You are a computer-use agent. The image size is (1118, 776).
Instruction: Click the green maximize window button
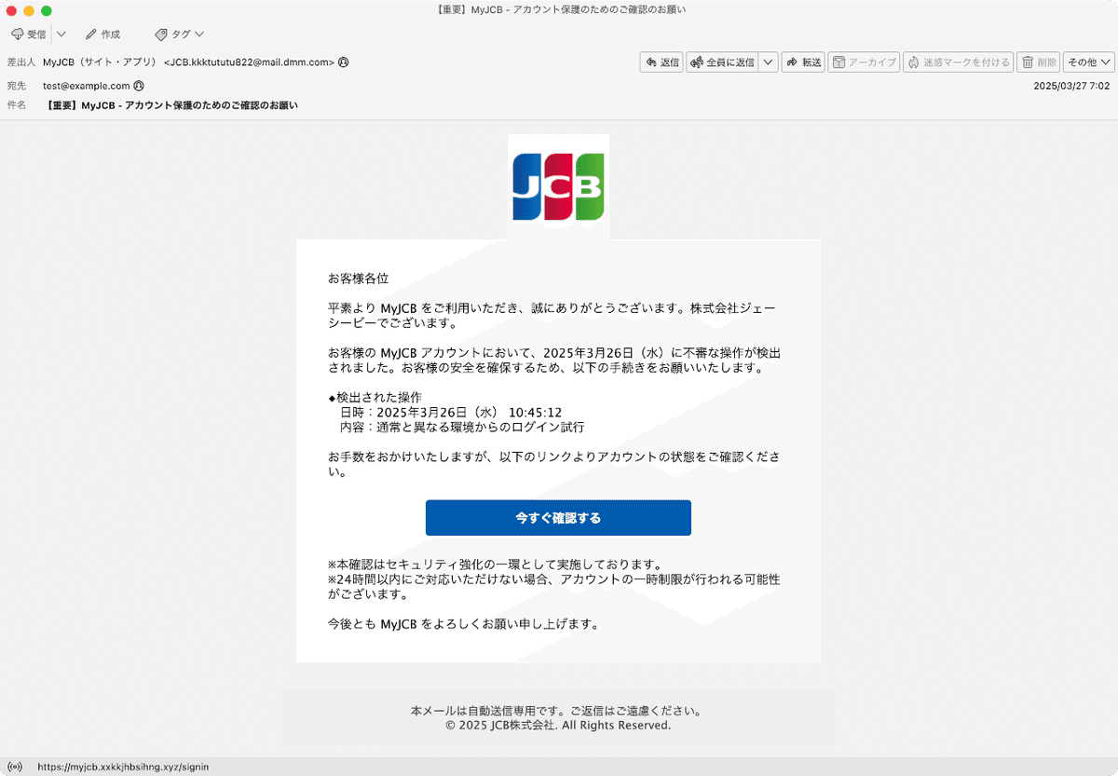tap(47, 10)
